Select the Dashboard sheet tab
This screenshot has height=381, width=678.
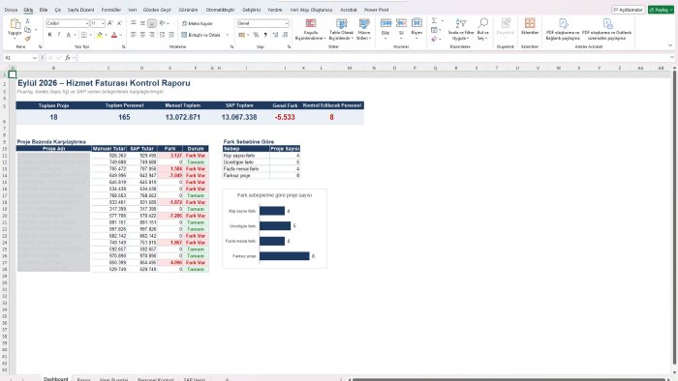click(x=56, y=378)
